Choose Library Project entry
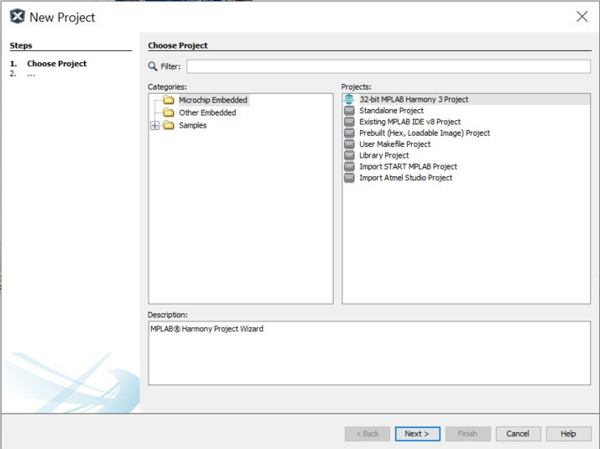600x449 pixels. click(x=383, y=155)
